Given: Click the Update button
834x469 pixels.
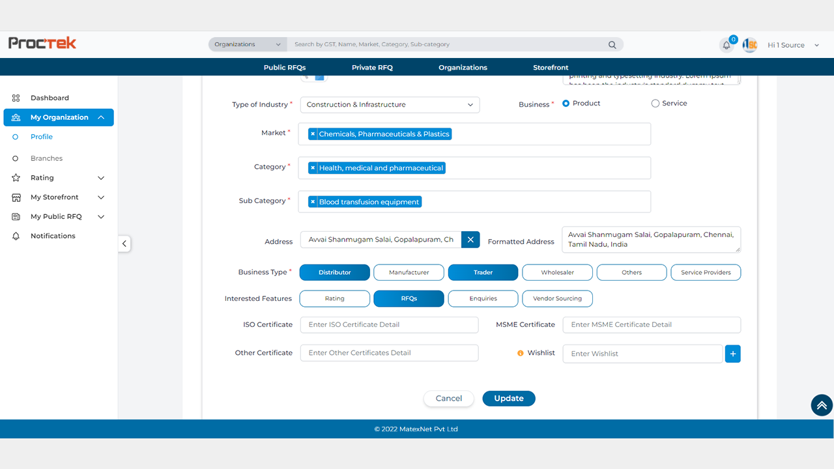Looking at the screenshot, I should [508, 399].
